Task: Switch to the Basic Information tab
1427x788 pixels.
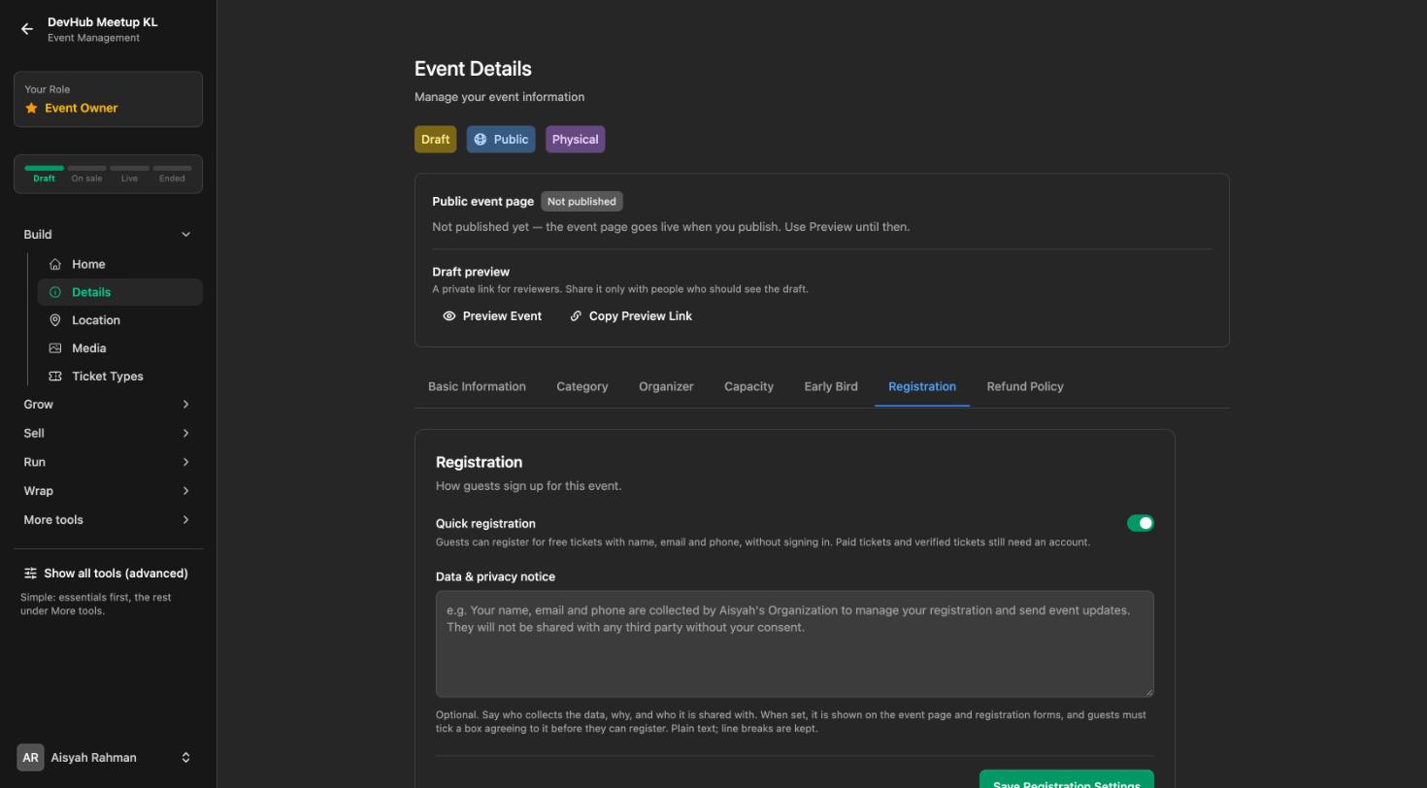Action: [477, 386]
